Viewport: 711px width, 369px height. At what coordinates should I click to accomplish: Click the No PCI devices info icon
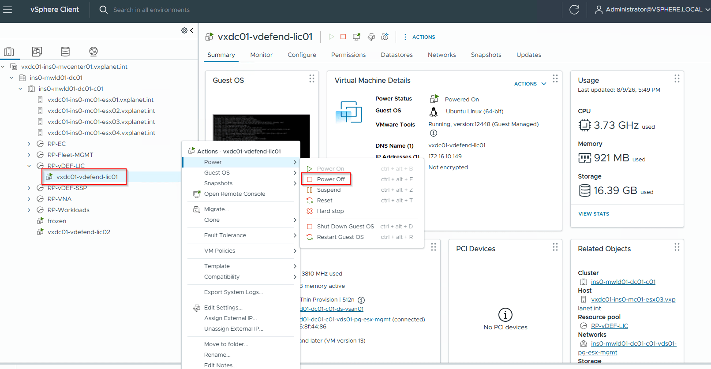[x=505, y=315]
